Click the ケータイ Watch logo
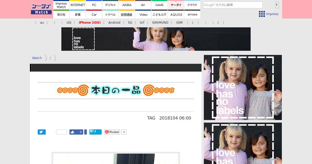Image resolution: width=312 pixels, height=164 pixels. pyautogui.click(x=41, y=9)
